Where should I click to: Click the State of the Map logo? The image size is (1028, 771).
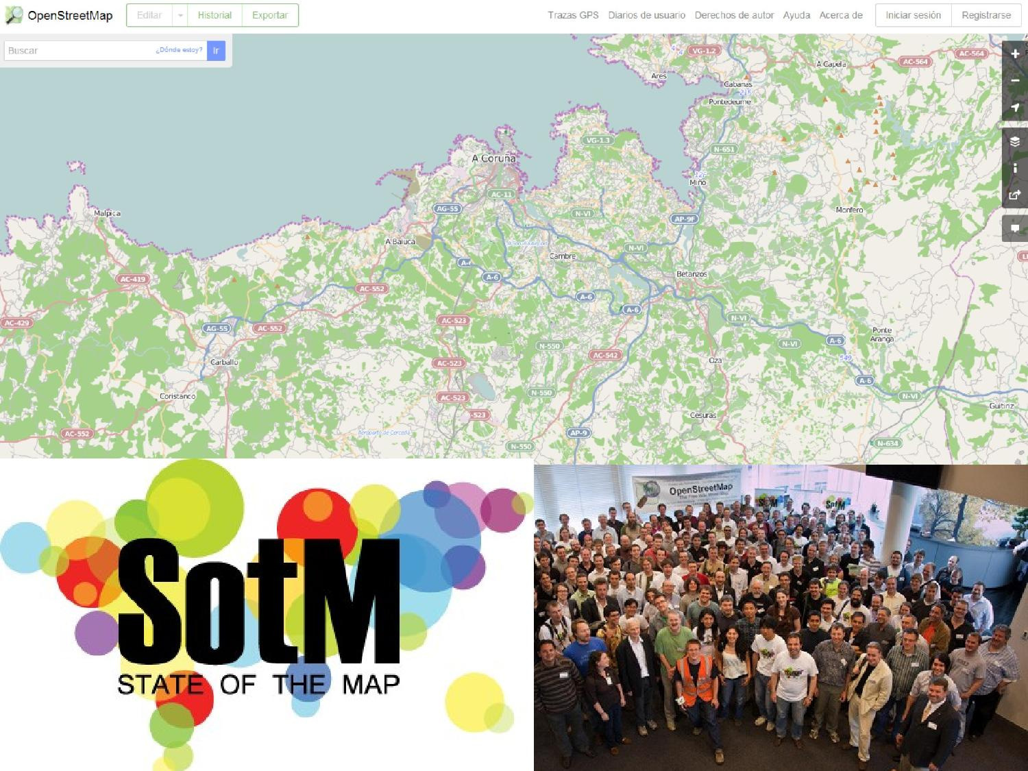point(267,615)
